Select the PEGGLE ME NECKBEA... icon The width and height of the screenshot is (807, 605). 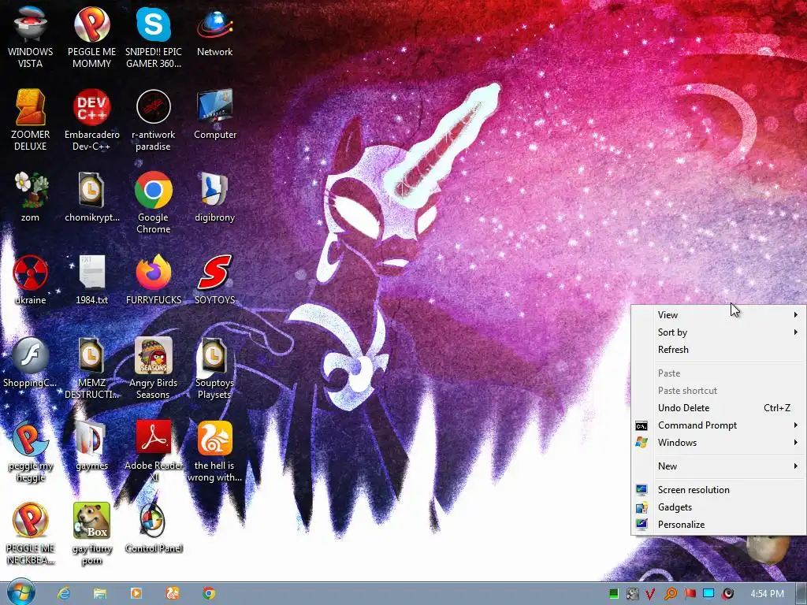(x=31, y=534)
